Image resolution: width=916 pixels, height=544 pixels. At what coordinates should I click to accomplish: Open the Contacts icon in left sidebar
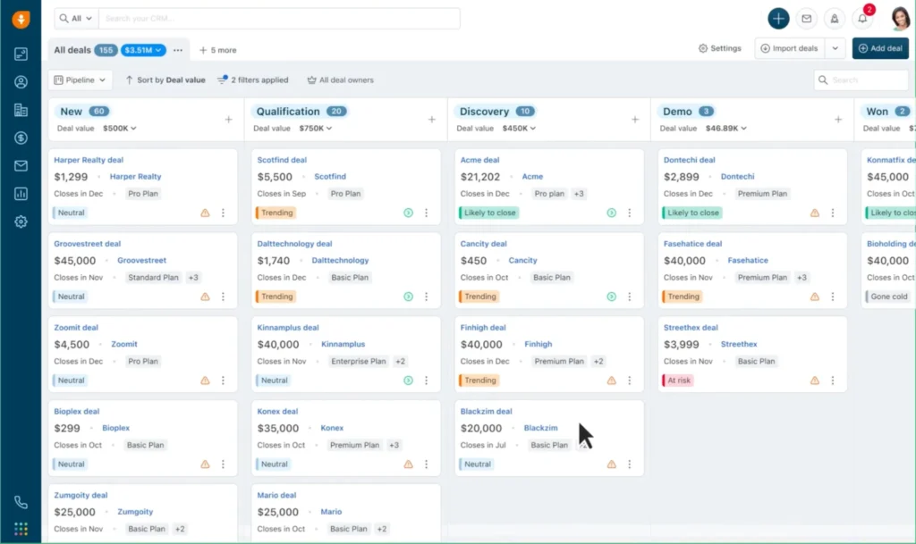point(21,82)
